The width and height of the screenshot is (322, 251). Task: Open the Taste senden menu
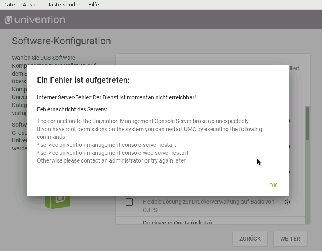pos(64,4)
